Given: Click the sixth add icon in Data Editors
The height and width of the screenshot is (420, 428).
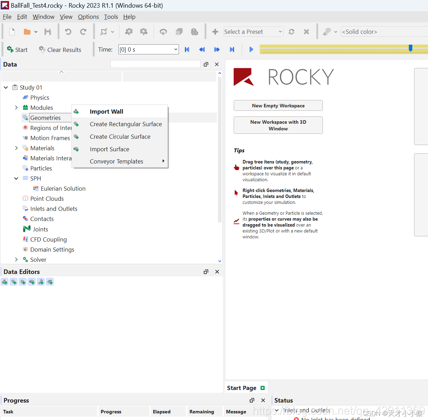Looking at the screenshot, I should (50, 282).
